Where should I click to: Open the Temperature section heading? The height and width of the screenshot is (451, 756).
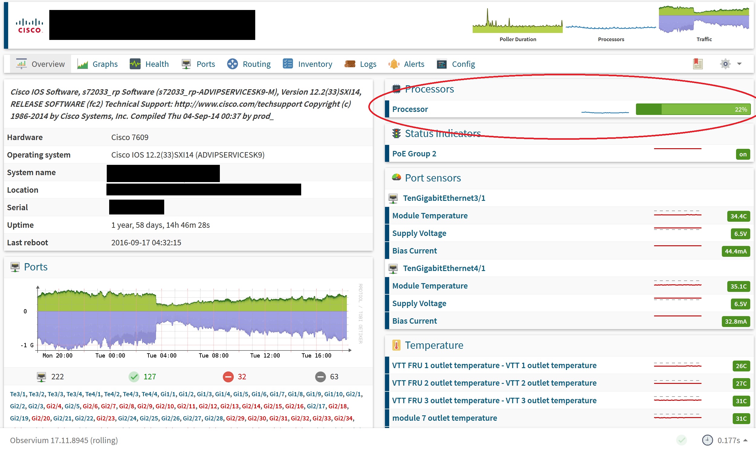tap(434, 345)
